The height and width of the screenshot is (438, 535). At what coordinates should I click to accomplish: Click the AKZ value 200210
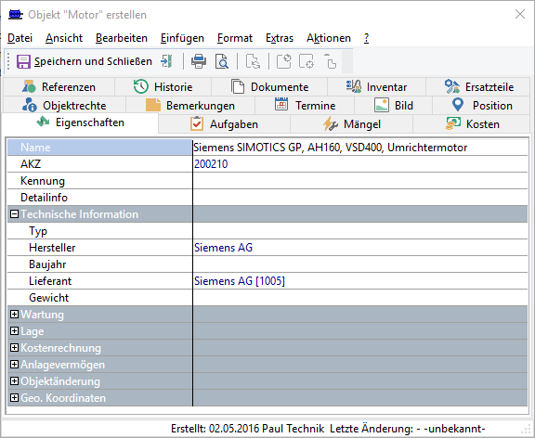coord(211,164)
